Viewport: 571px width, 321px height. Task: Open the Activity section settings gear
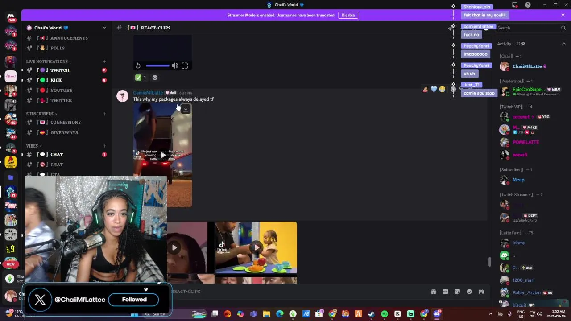(523, 44)
